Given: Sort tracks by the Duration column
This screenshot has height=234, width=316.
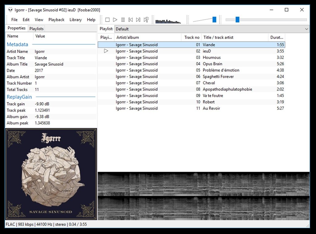Looking at the screenshot, I should 276,37.
